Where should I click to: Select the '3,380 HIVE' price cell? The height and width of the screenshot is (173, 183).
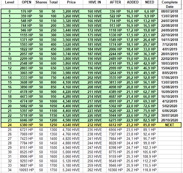pos(71,26)
